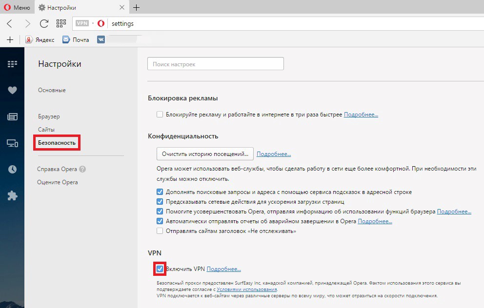484x308 pixels.
Task: Add bookmark with bookmarks bar plus
Action: click(10, 39)
